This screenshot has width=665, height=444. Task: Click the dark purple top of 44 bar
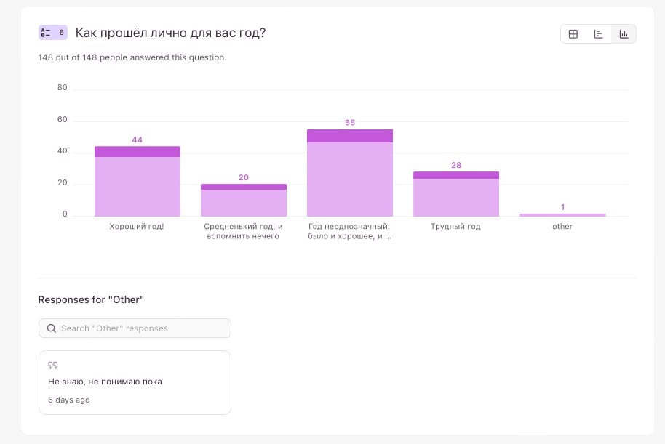tap(138, 152)
